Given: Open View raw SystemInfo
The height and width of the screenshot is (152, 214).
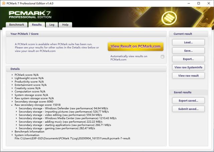Looking at the screenshot, I should pos(188,67).
